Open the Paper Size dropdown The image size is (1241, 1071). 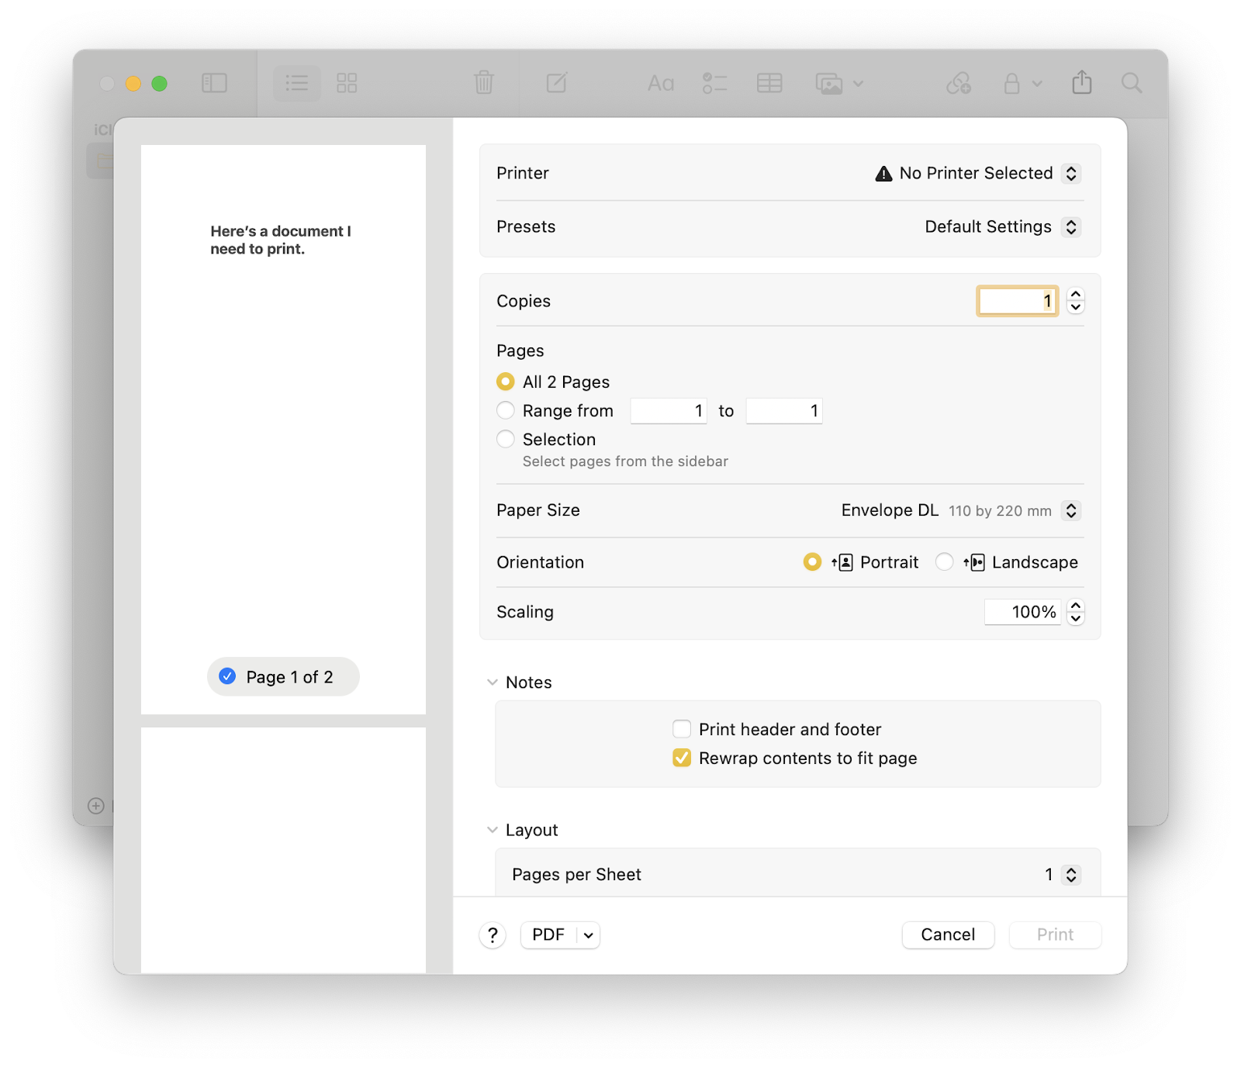tap(1071, 510)
